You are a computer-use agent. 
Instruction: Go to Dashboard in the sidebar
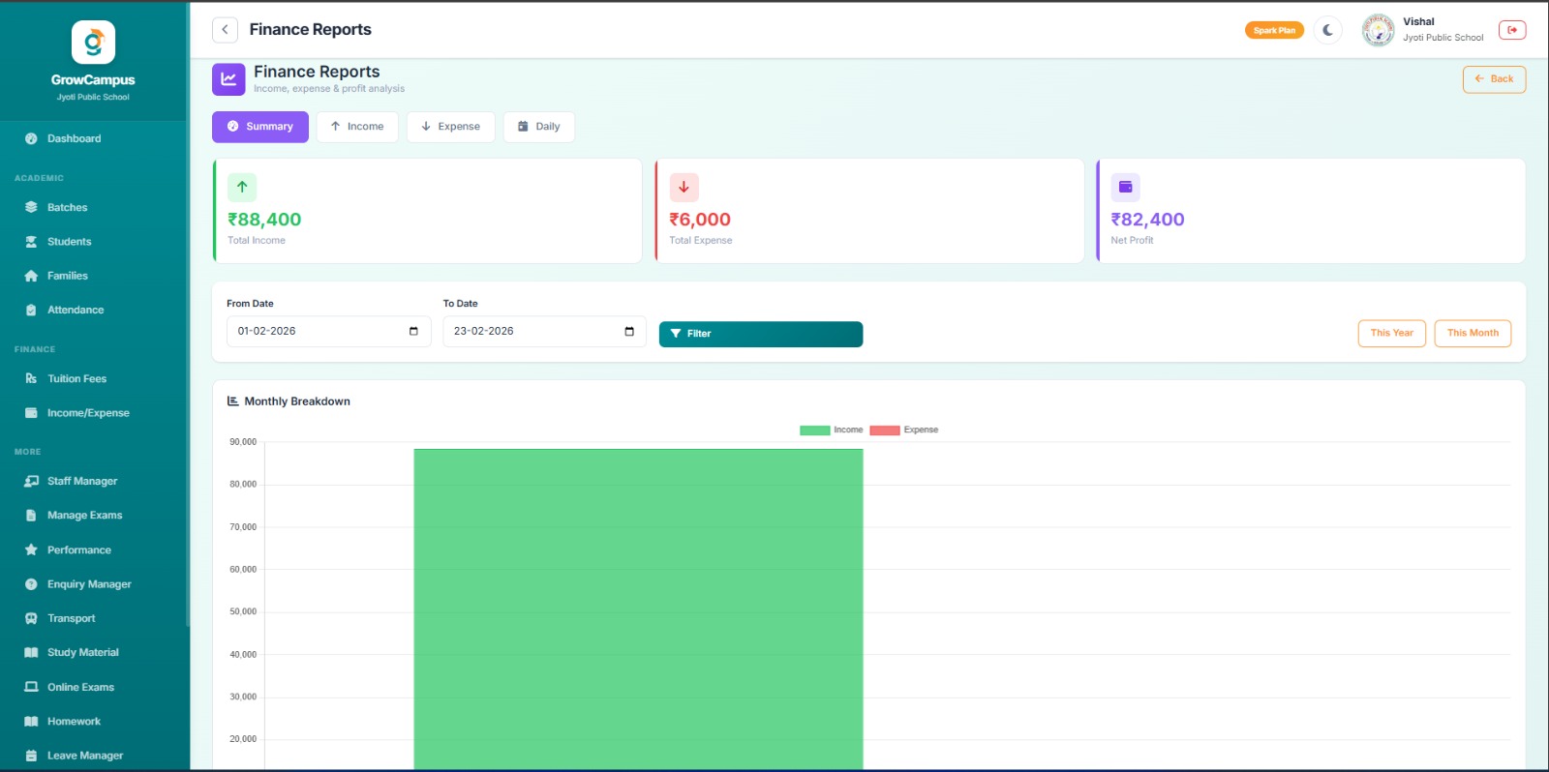74,139
